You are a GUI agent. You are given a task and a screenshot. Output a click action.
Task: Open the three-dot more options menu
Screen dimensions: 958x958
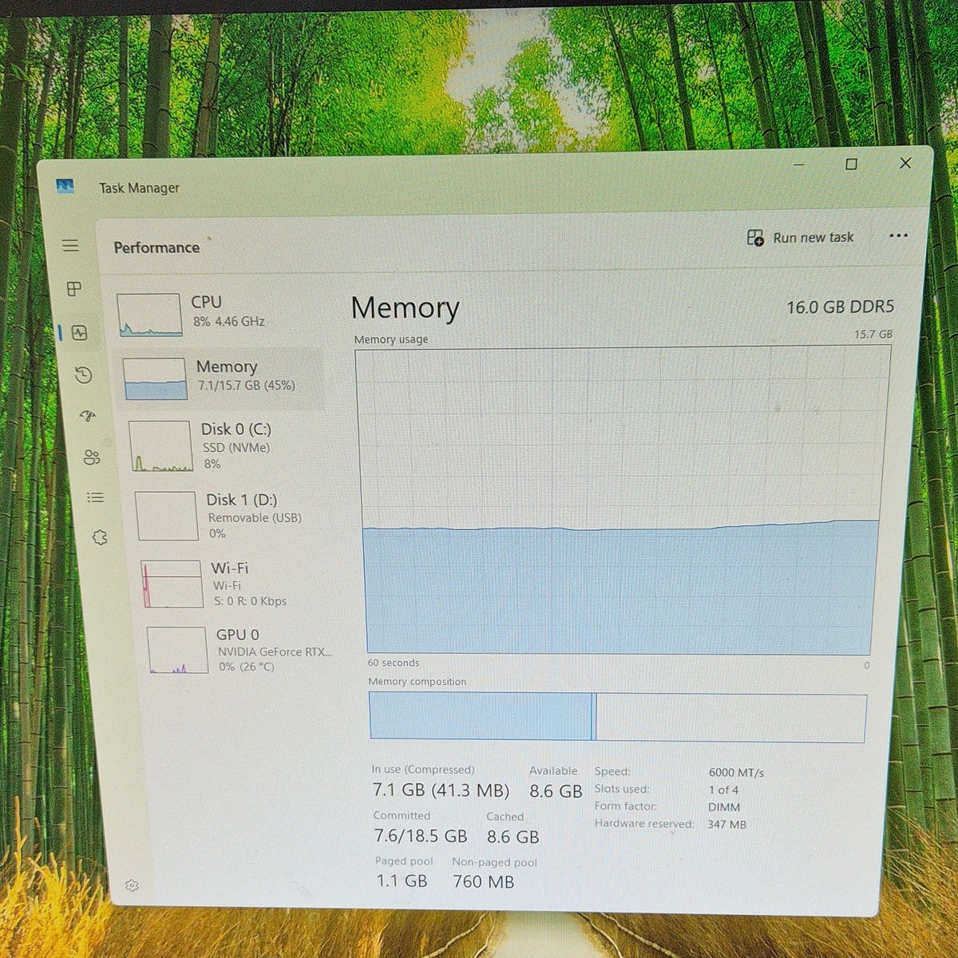point(898,236)
